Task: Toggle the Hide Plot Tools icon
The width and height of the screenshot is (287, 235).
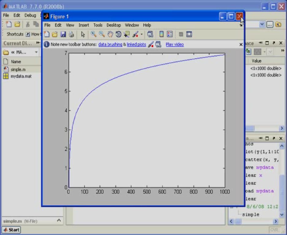Action: [x=181, y=34]
